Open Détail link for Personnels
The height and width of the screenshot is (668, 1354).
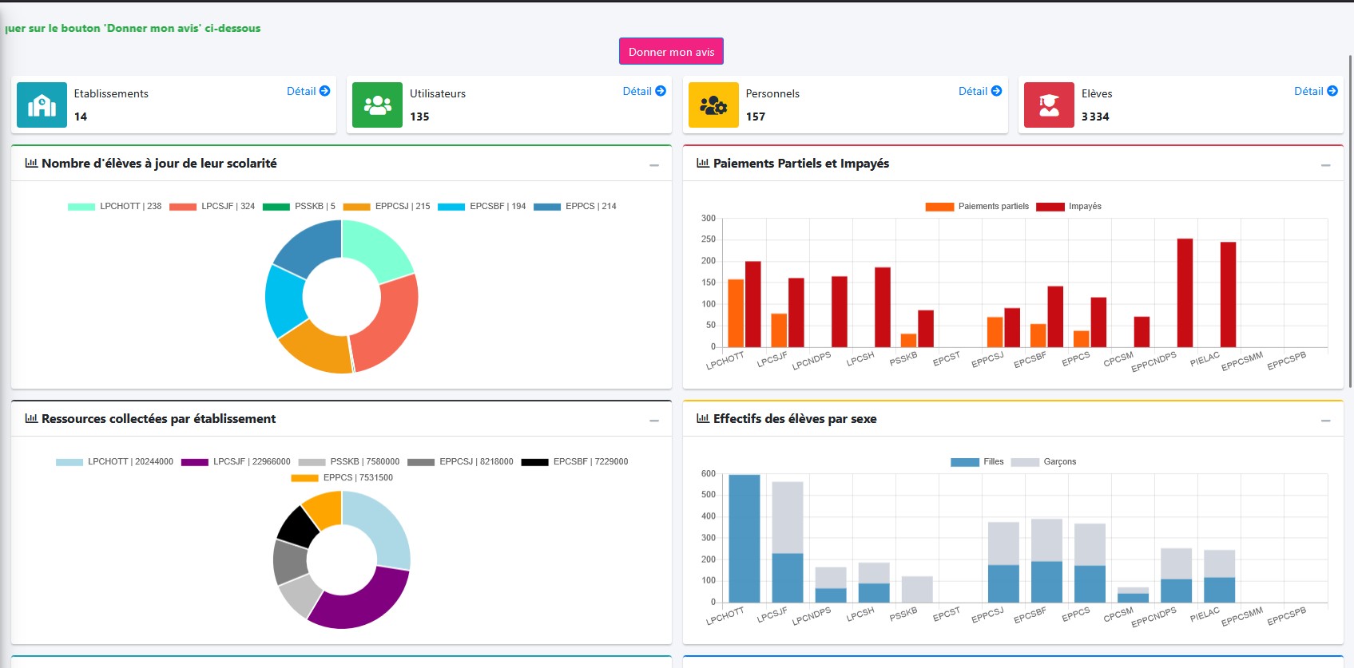point(979,92)
